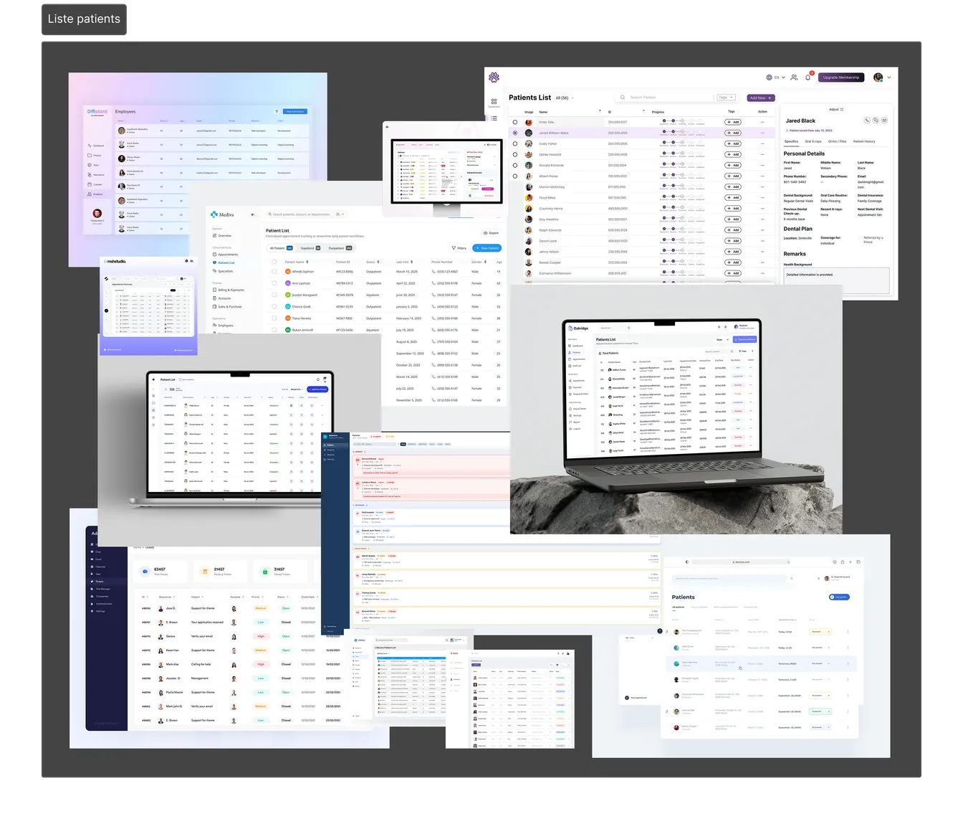Click the Liste patients title label
The width and height of the screenshot is (963, 819).
click(84, 19)
